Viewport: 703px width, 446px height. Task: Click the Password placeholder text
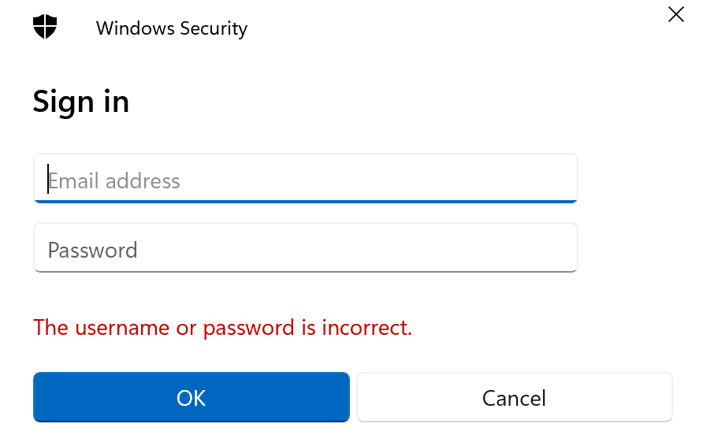92,251
